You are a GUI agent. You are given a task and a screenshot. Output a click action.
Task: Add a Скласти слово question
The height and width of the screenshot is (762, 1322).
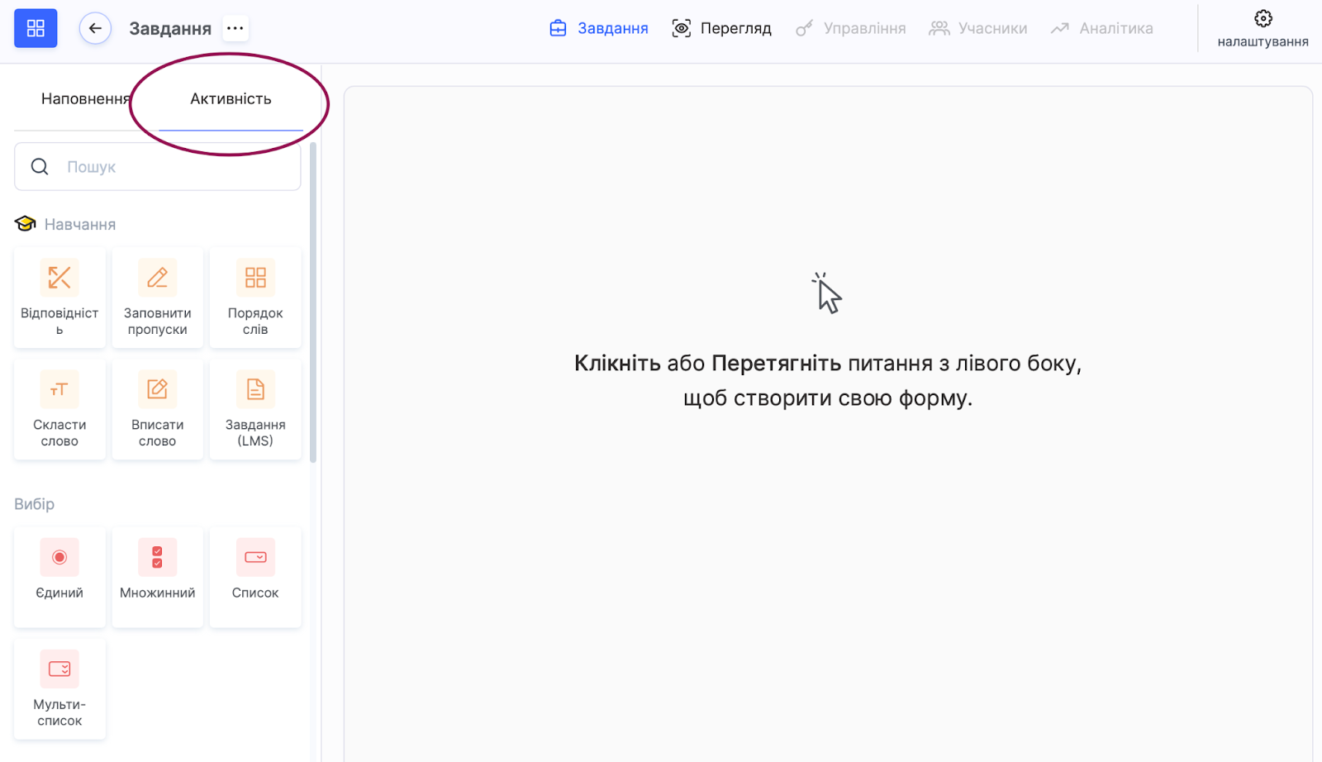59,409
